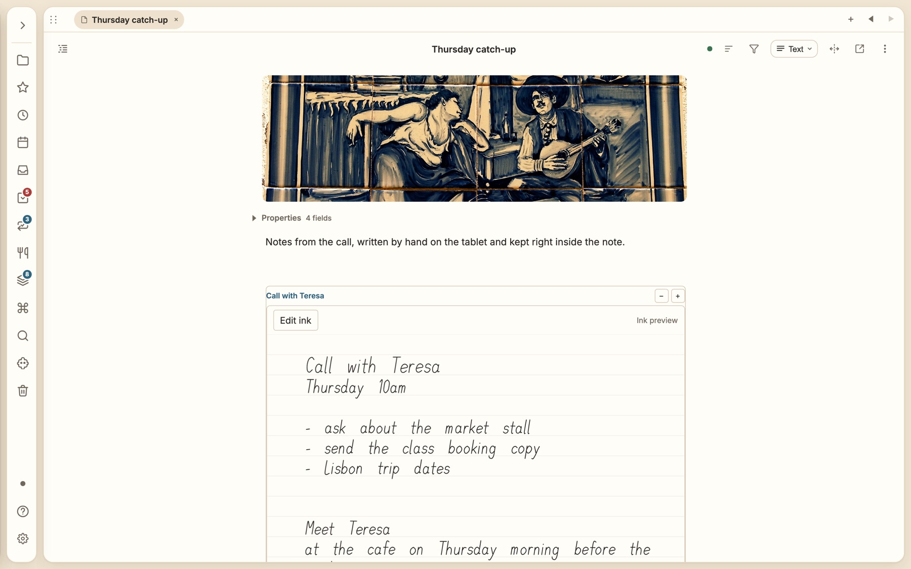Click the small dot status icon in sidebar
Viewport: 911px width, 569px height.
(x=23, y=484)
